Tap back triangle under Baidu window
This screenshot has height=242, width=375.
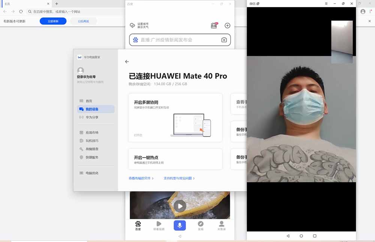[x=180, y=236]
